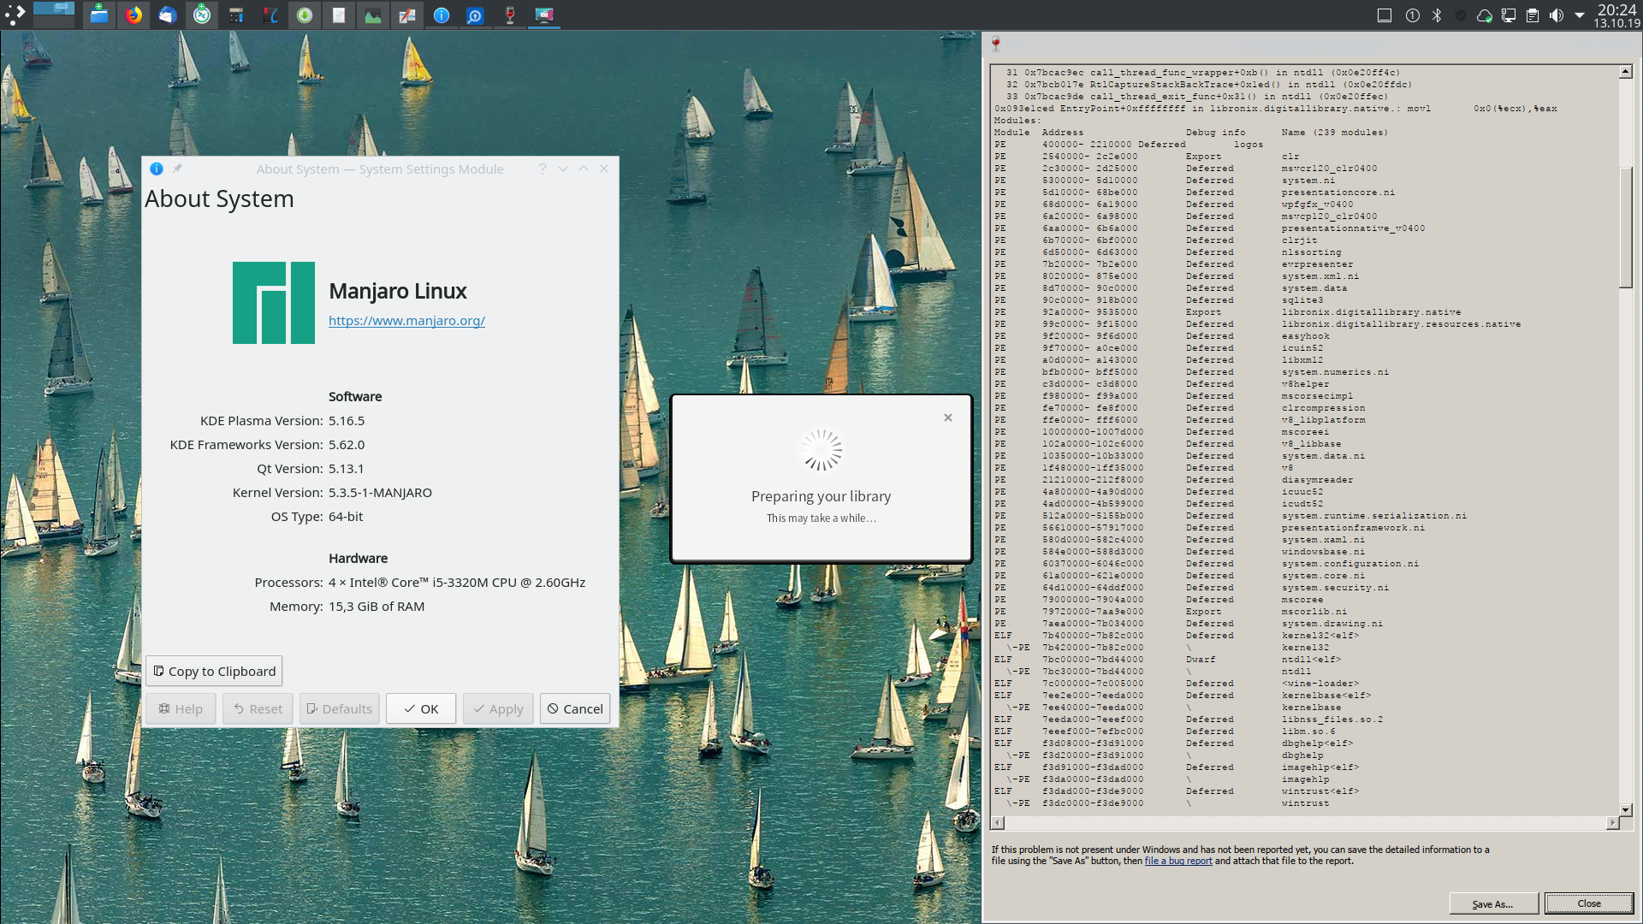This screenshot has width=1643, height=924.
Task: Open the manjaro.org website link
Action: (x=406, y=321)
